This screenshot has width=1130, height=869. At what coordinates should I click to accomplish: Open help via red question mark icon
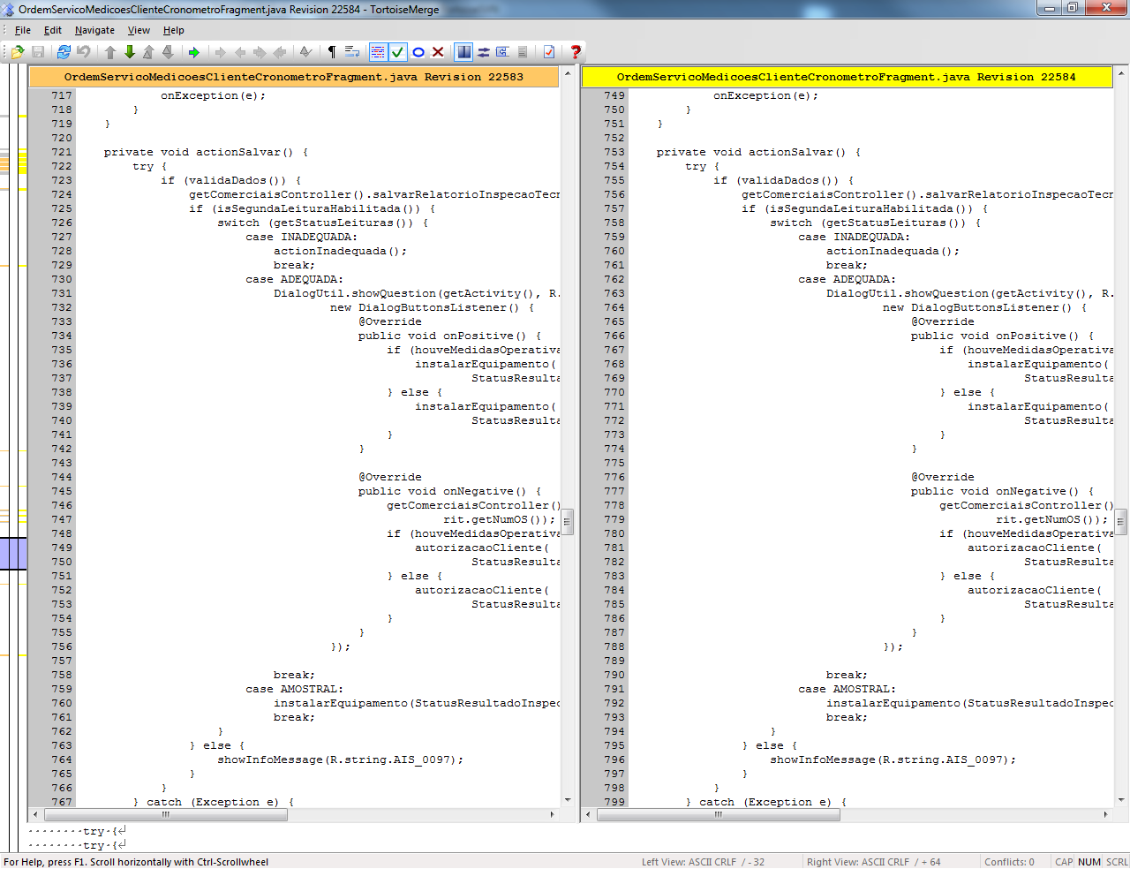tap(576, 52)
